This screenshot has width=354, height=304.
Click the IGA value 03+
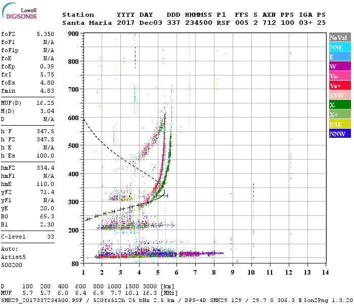[x=305, y=23]
